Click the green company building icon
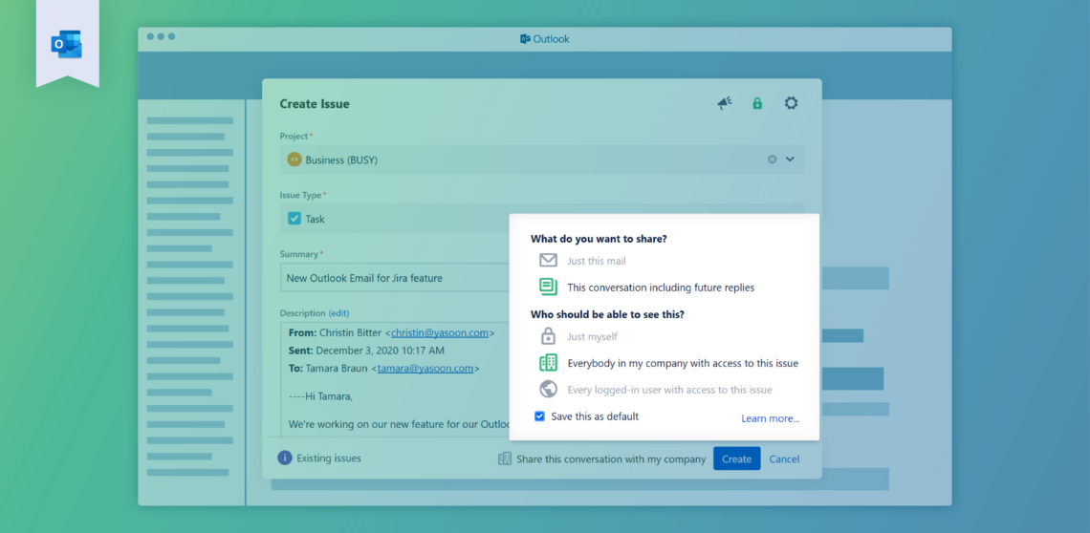This screenshot has height=533, width=1090. click(x=549, y=362)
